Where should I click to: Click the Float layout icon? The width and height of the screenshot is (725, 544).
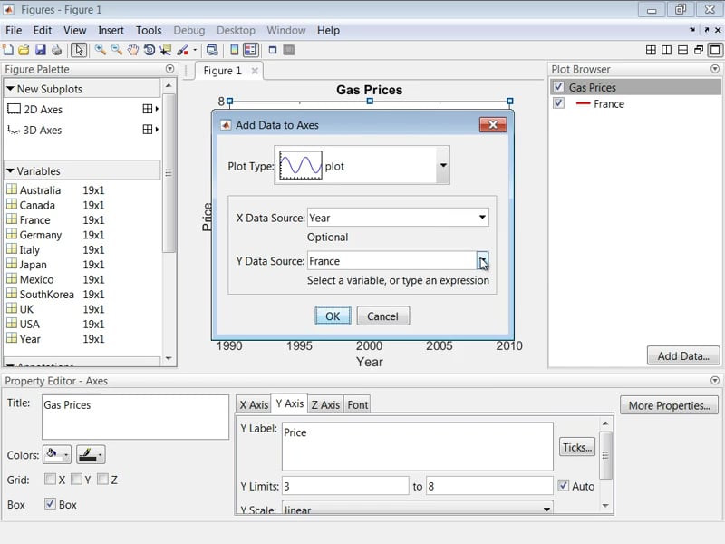[699, 50]
